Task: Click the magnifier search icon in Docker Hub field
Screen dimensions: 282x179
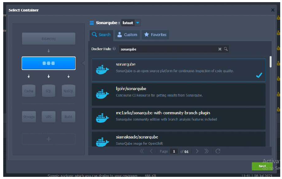Action: 226,49
